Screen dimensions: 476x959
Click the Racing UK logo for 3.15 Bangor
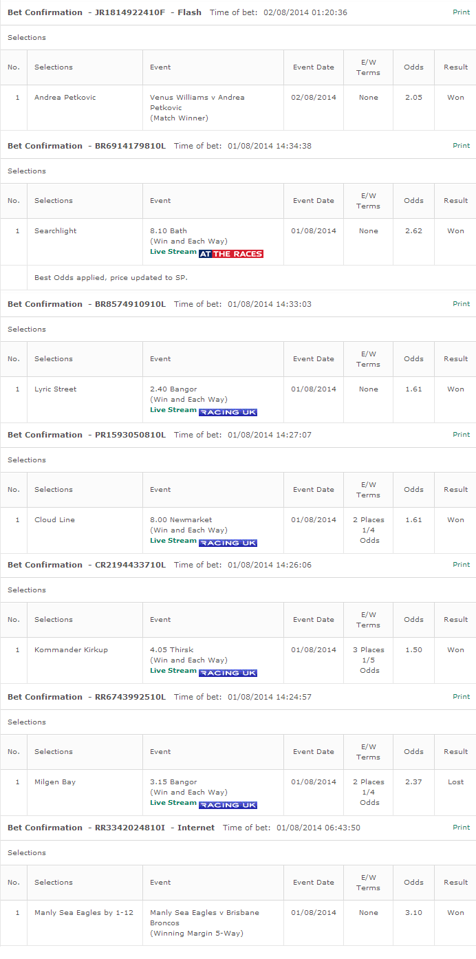click(228, 805)
